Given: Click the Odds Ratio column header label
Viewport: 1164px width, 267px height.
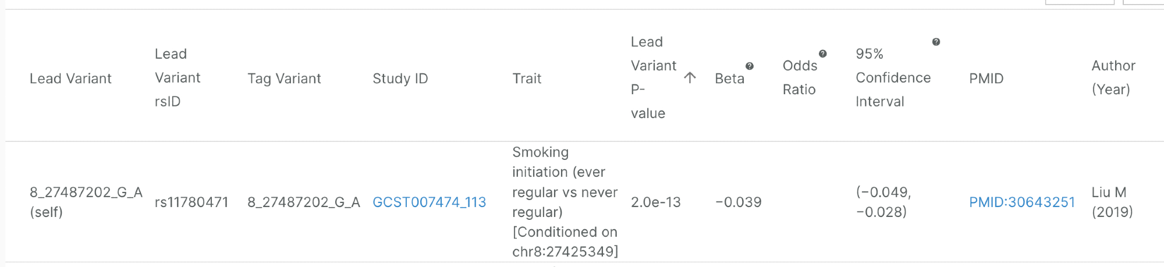Looking at the screenshot, I should point(800,77).
